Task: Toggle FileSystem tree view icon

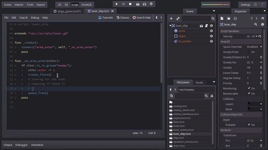Action: pos(171,96)
